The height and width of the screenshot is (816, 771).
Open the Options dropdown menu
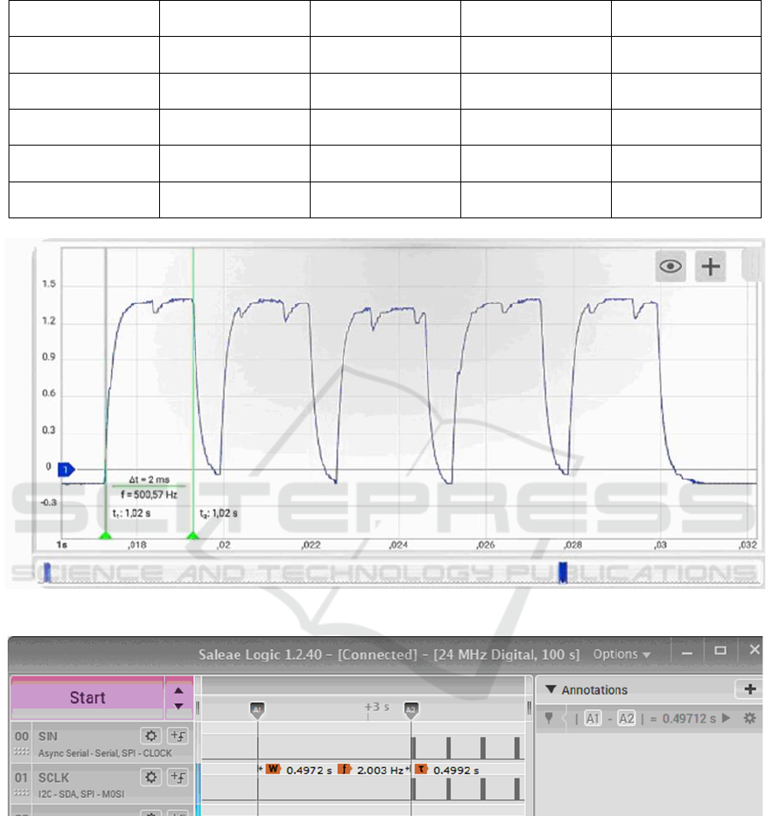coord(621,654)
